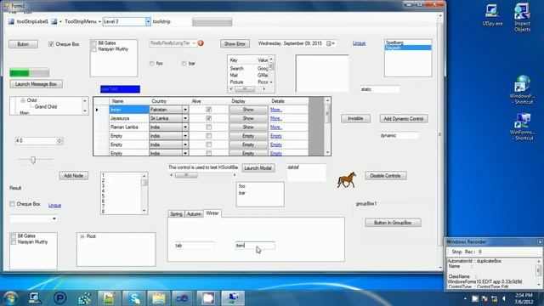The height and width of the screenshot is (306, 544).
Task: Collapse the Child tree node
Action: coord(23,100)
